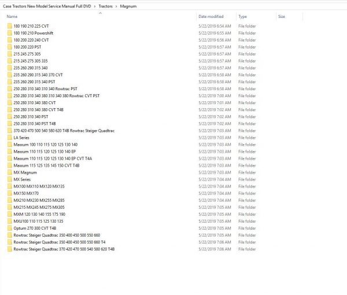Click the 5/22/2019 6:54 AM date cell
347x295 pixels.
pos(215,26)
